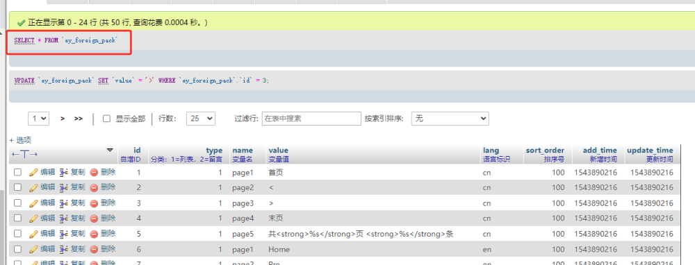Image resolution: width=695 pixels, height=265 pixels.
Task: Click the copy icon for row id 5
Action: pos(64,234)
